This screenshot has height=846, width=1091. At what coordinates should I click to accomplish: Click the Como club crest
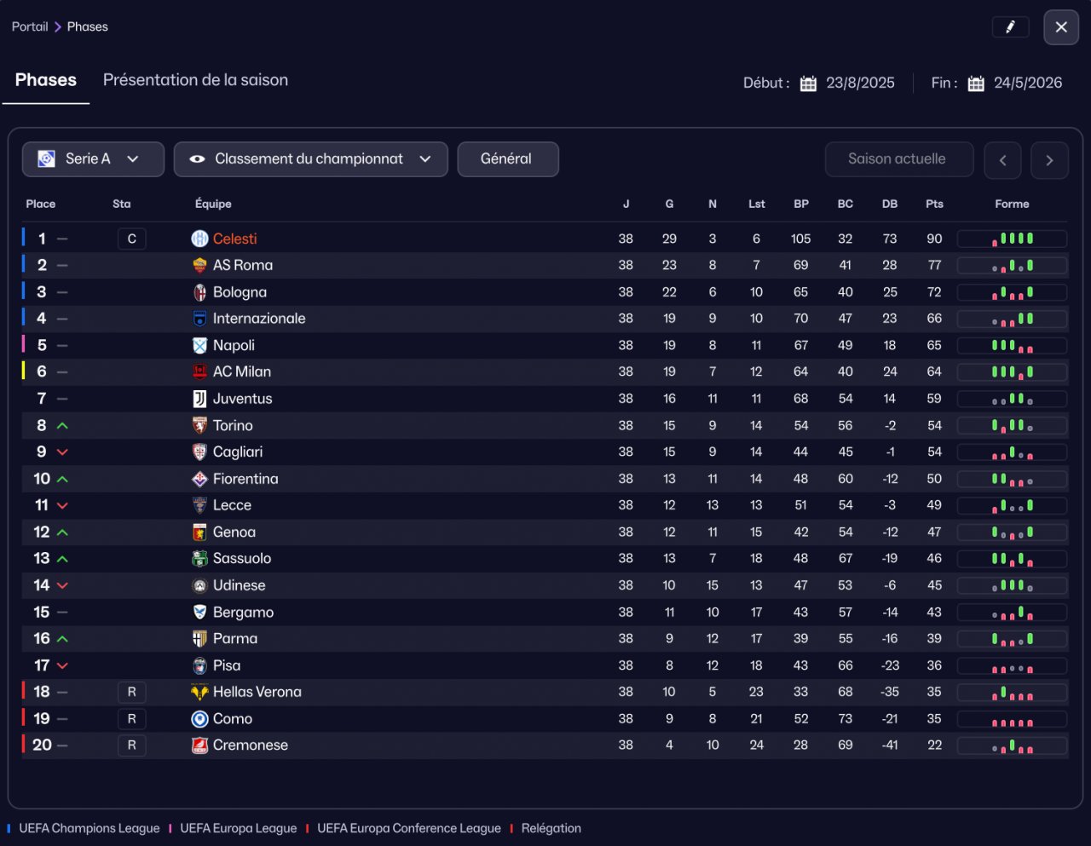tap(199, 719)
